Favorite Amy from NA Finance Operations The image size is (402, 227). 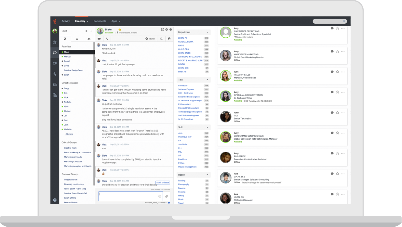(337, 29)
